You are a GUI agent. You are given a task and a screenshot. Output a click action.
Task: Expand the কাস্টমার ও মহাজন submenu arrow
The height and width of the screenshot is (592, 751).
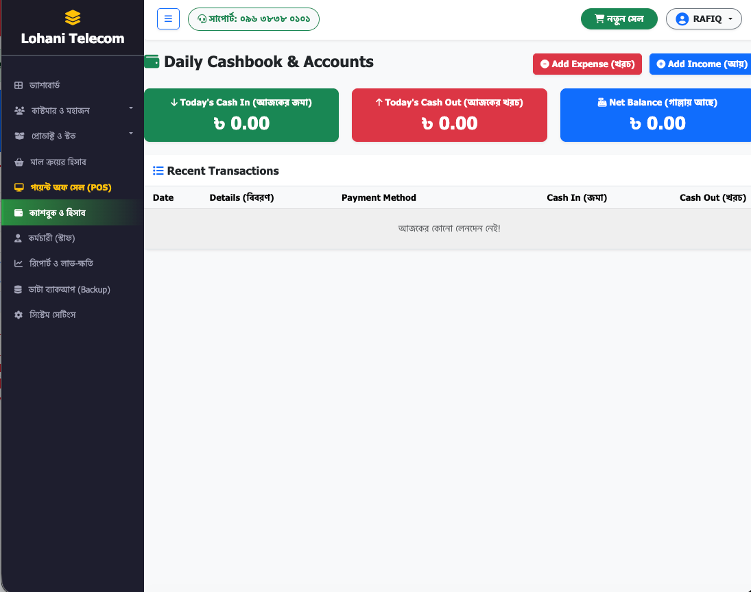tap(131, 108)
